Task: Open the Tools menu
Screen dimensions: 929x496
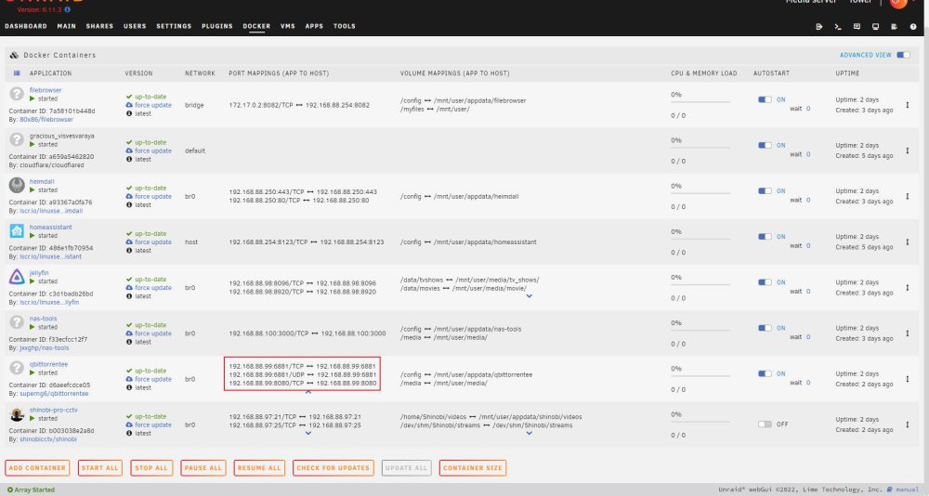Action: 345,26
